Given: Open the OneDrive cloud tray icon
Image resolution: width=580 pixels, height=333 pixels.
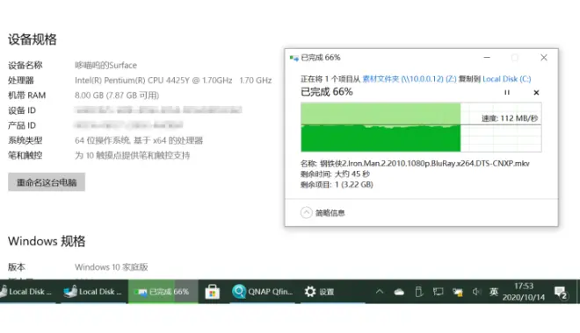Looking at the screenshot, I should (x=399, y=292).
